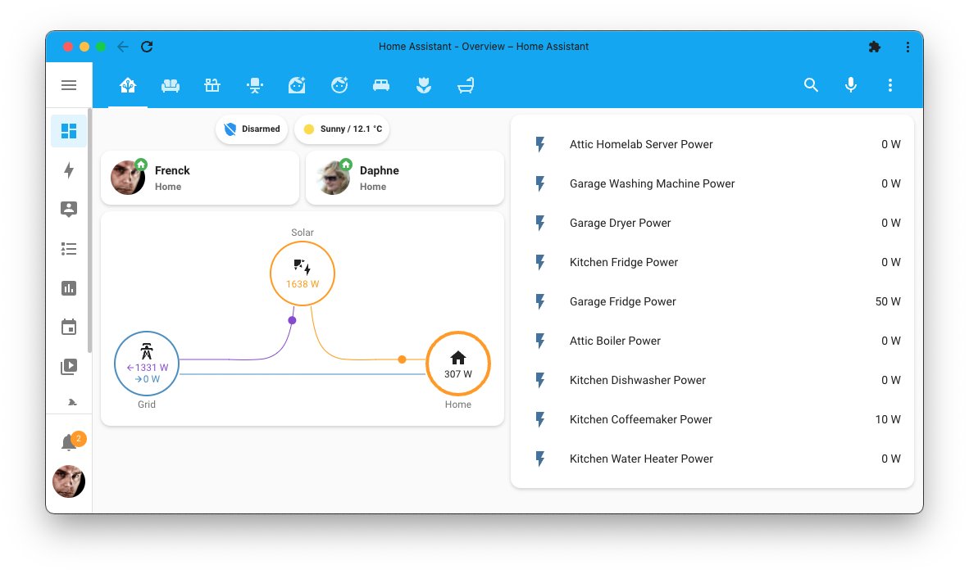The image size is (969, 574).
Task: Open the baby face tab with sparkle
Action: click(x=339, y=85)
